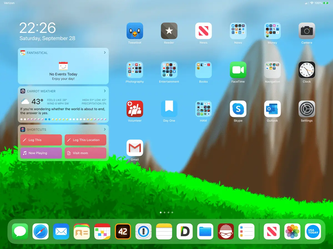
Task: Open the HAM apps folder
Action: point(203,109)
